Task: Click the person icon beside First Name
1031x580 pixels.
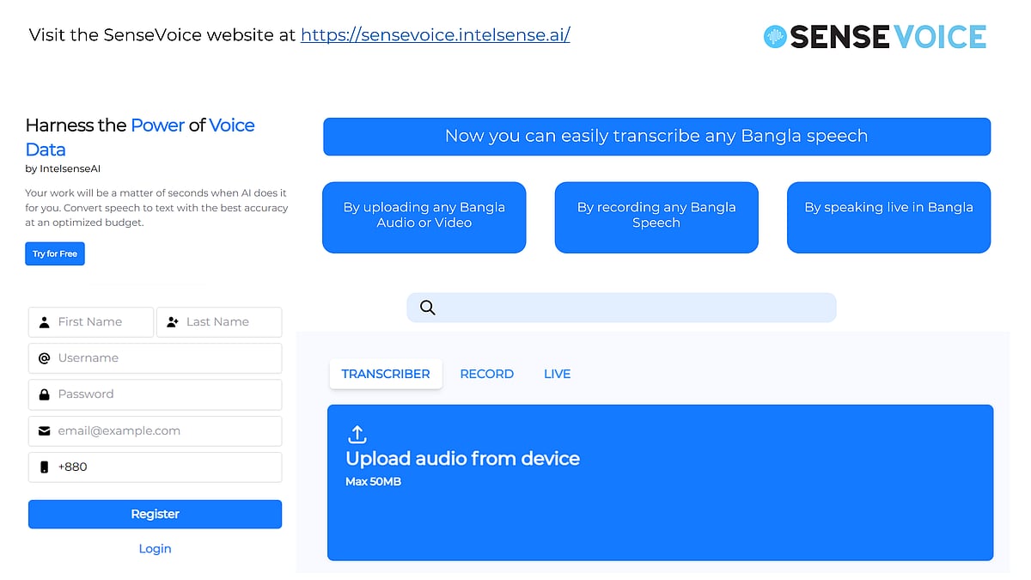Action: [44, 322]
